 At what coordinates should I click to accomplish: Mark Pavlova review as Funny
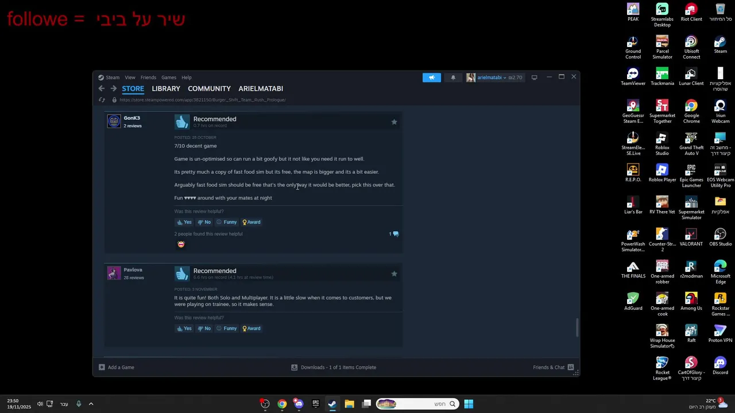coord(226,328)
